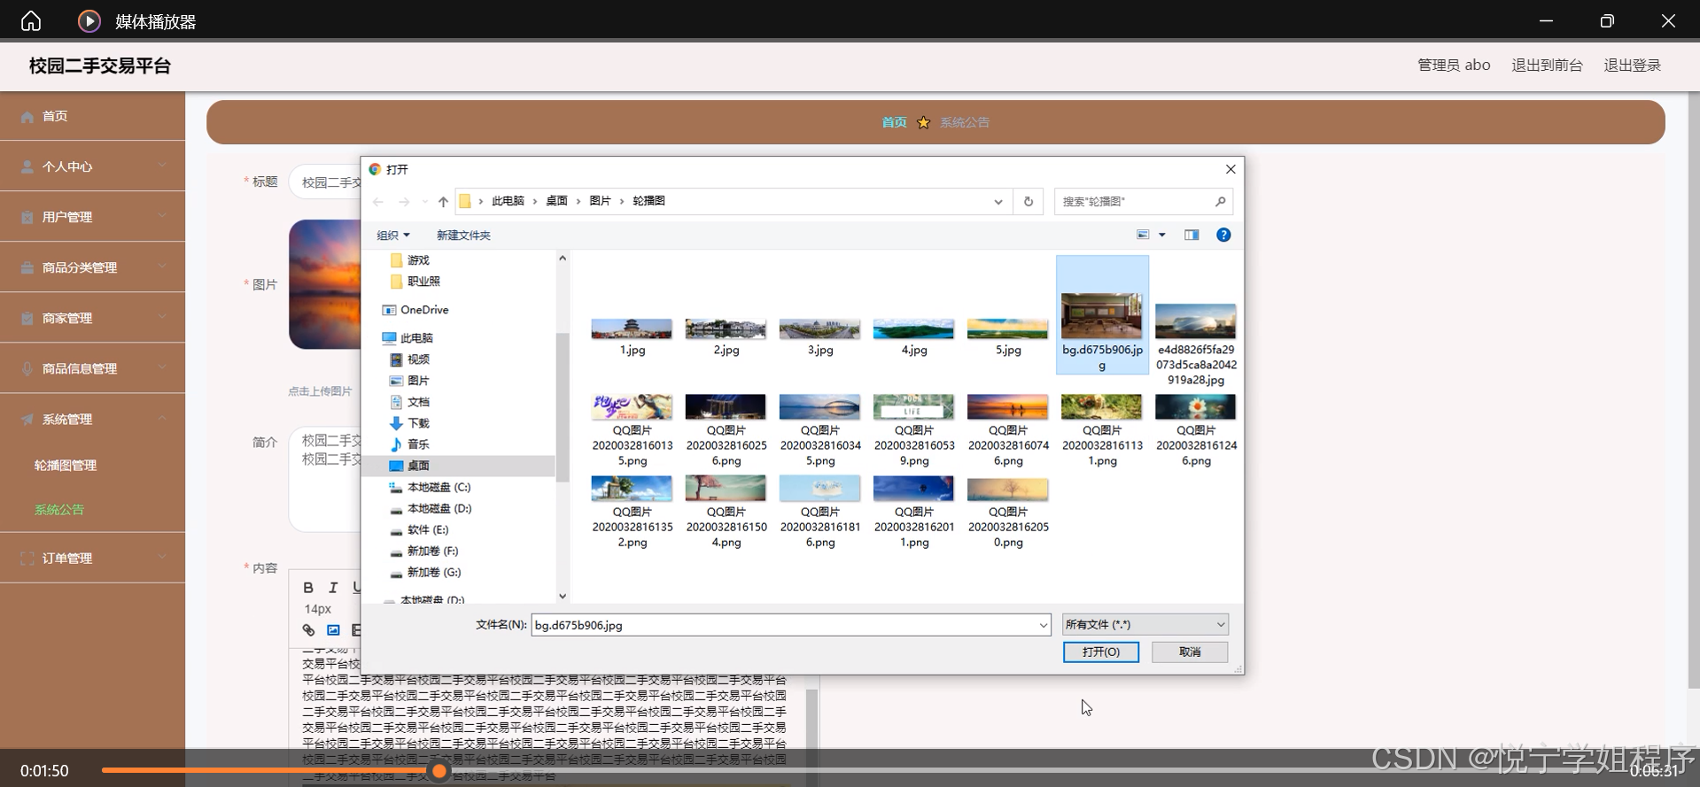Open the 职业照 folder in tree
Image resolution: width=1700 pixels, height=787 pixels.
[x=415, y=282]
